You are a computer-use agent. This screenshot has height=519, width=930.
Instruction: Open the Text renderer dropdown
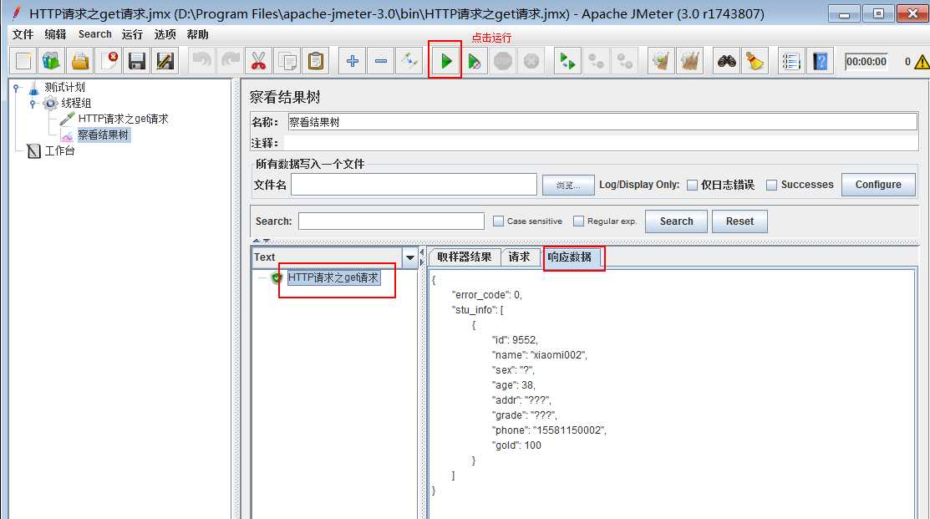[x=409, y=257]
